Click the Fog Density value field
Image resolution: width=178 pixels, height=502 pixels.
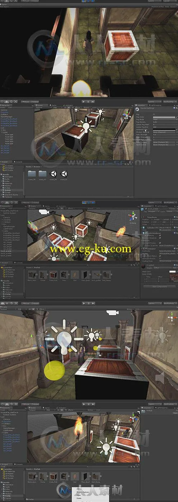[x=165, y=122]
